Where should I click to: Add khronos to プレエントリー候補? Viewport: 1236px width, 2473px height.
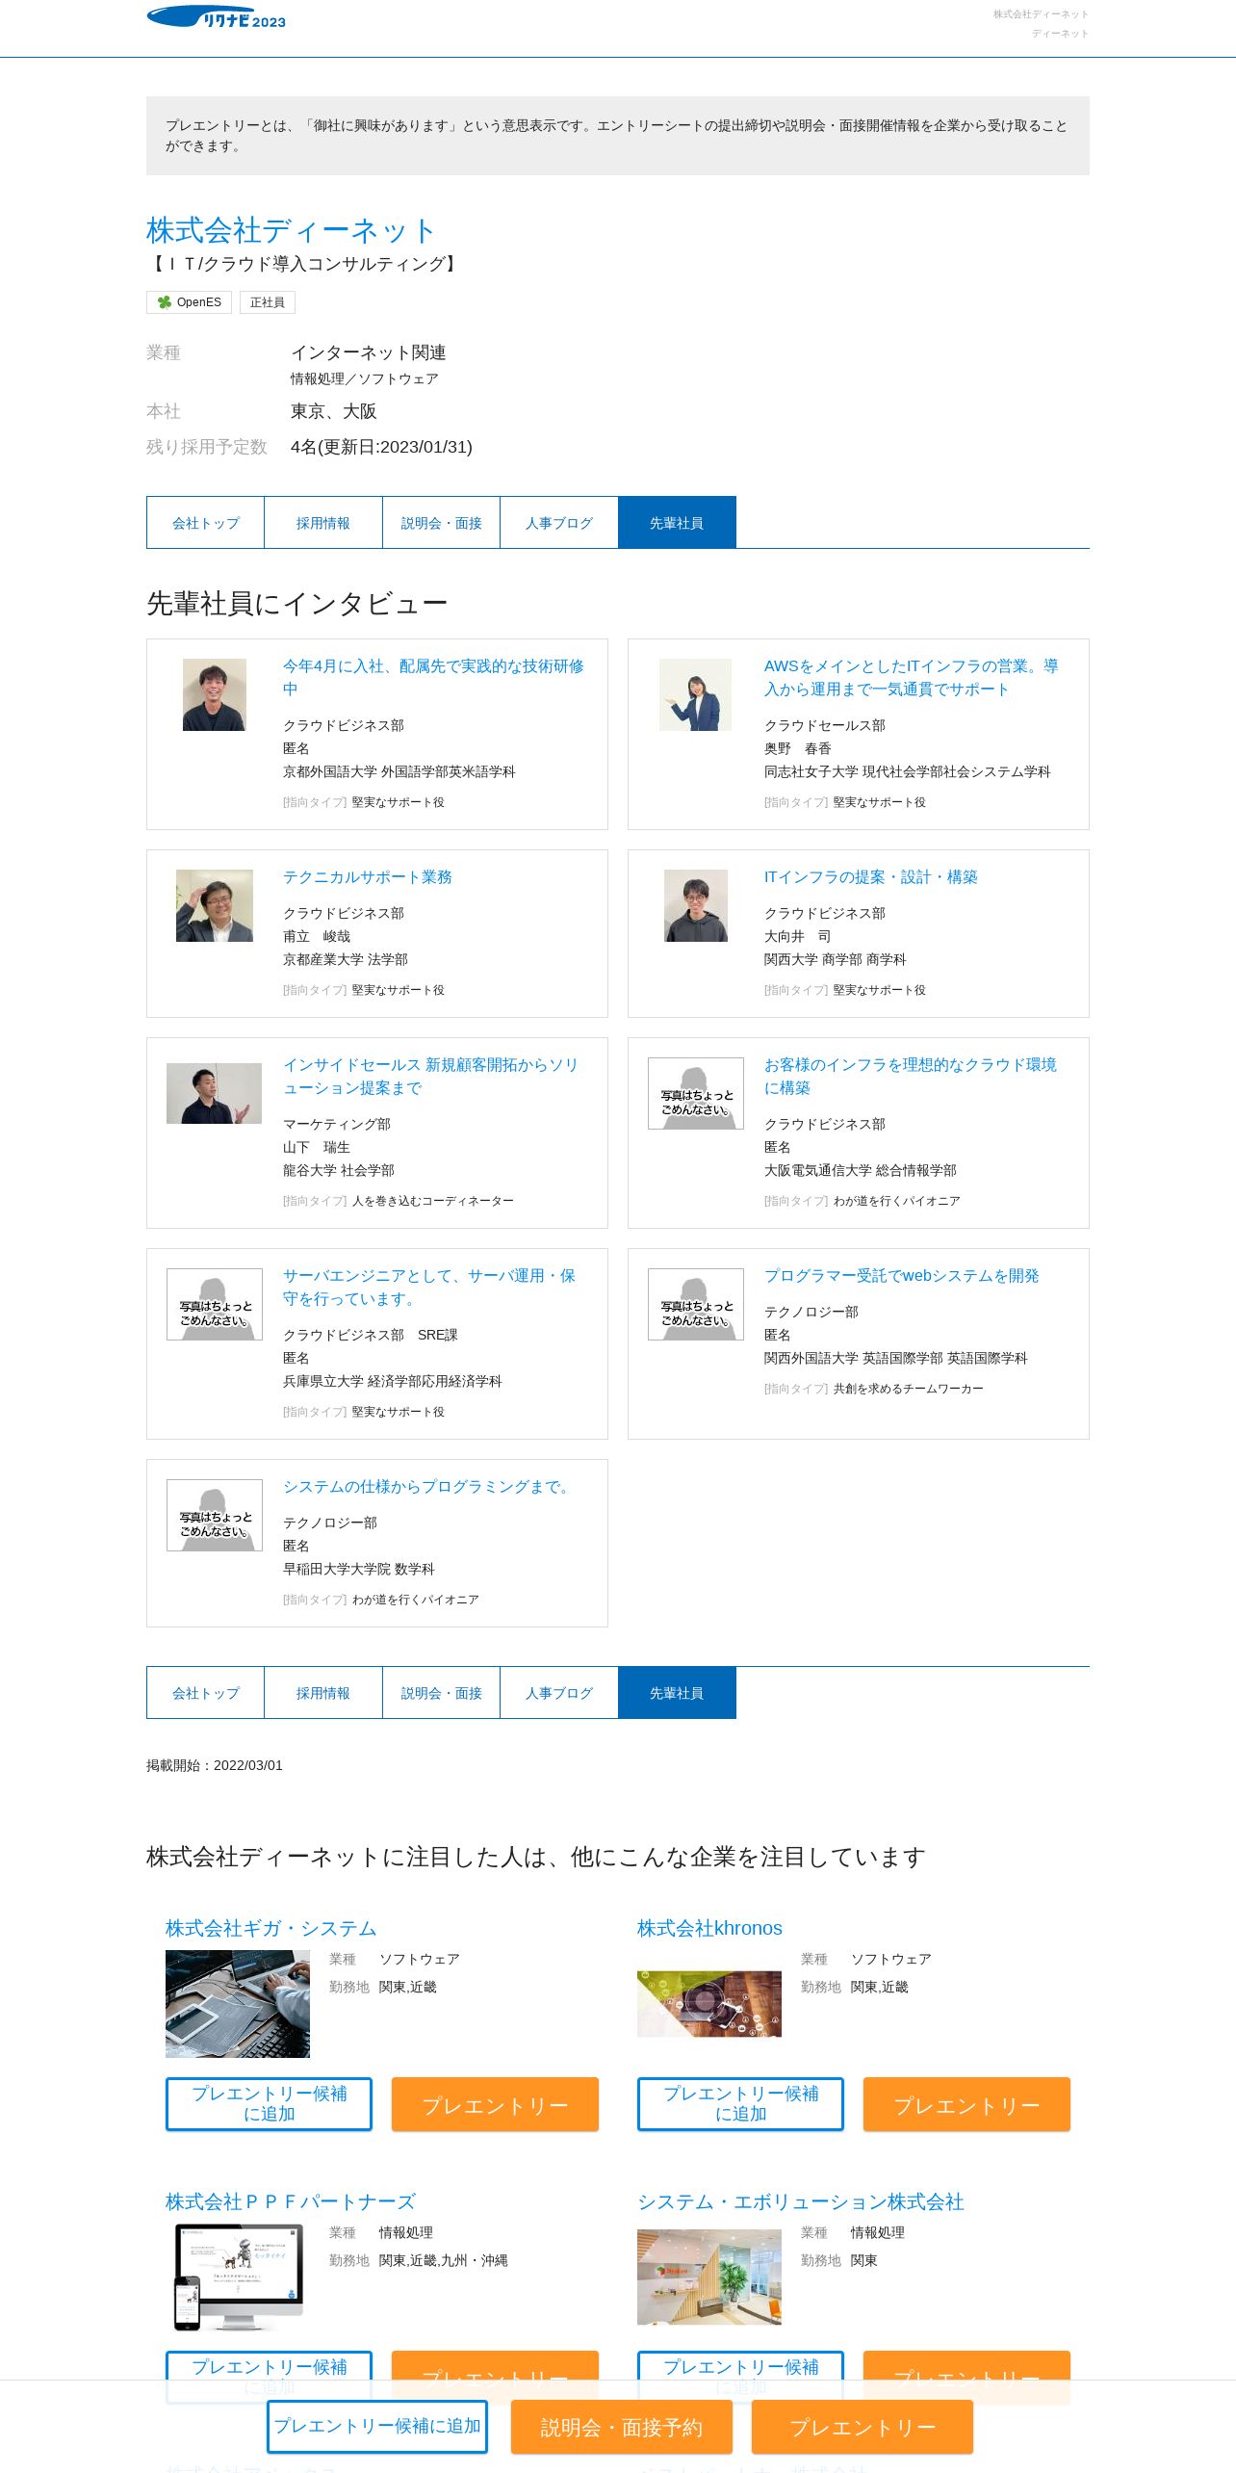740,2104
